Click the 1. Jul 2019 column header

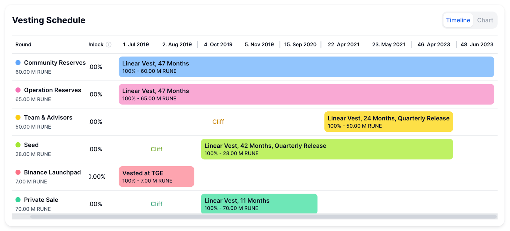click(136, 45)
